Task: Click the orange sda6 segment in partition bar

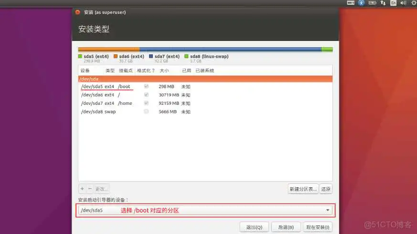Action: (109, 50)
